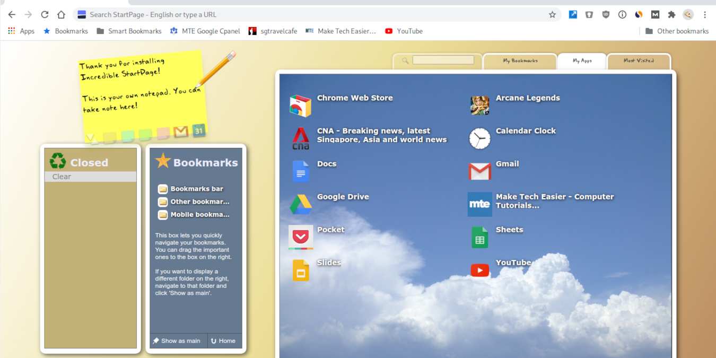The image size is (716, 358).
Task: Open the Google Drive shortcut
Action: click(300, 204)
